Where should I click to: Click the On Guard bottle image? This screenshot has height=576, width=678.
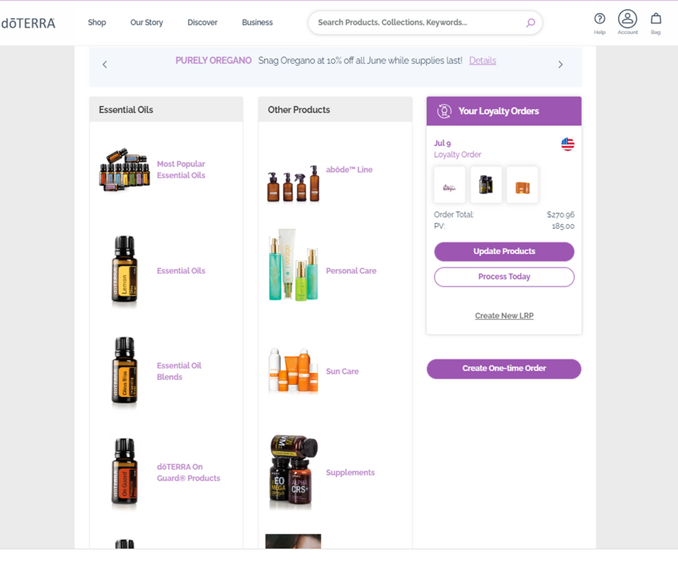(124, 473)
